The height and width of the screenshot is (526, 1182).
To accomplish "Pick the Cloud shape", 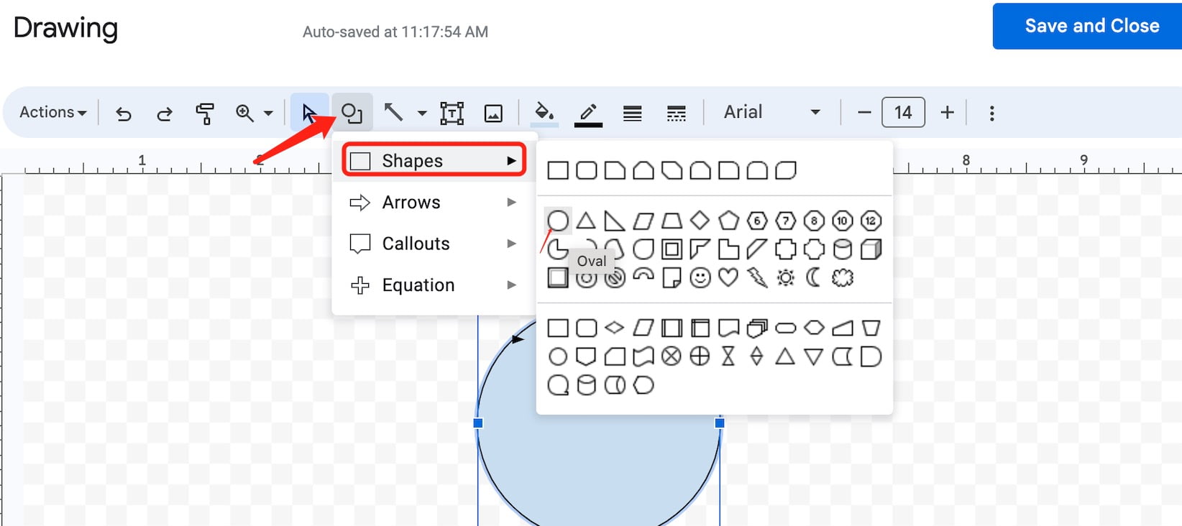I will [842, 277].
